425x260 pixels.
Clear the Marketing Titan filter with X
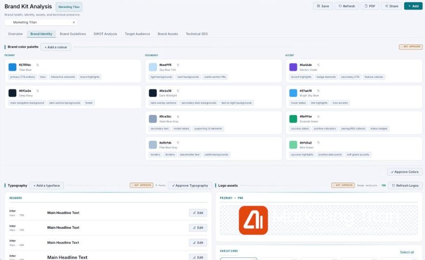[74, 22]
